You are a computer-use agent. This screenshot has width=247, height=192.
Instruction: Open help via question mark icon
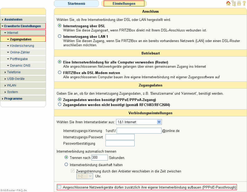[244, 3]
